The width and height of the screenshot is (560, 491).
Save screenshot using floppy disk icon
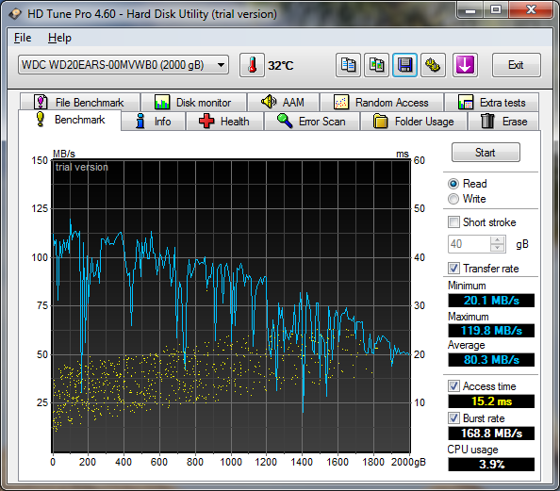(404, 65)
